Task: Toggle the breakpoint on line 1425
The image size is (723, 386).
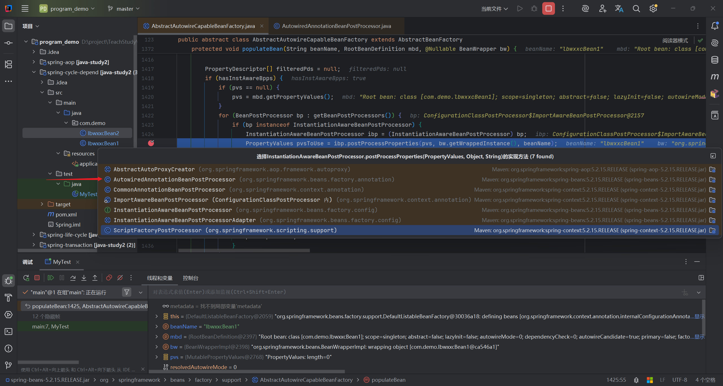Action: pyautogui.click(x=151, y=143)
